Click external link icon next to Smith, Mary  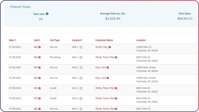pos(110,47)
